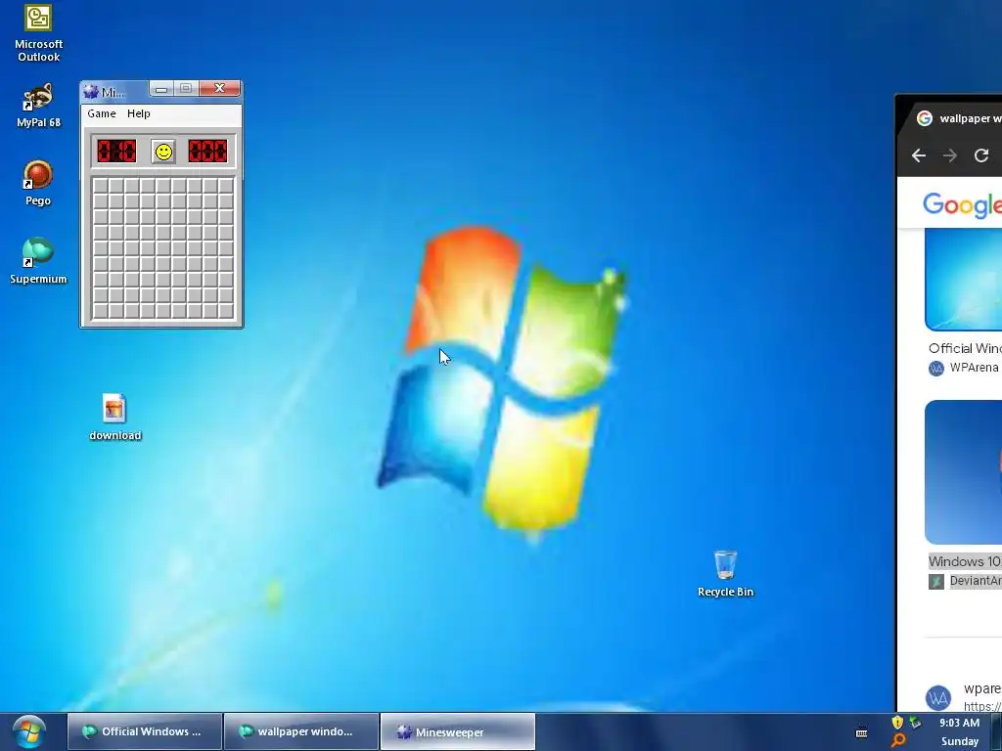Image resolution: width=1002 pixels, height=751 pixels.
Task: Click the green safely remove hardware tray icon
Action: (x=916, y=723)
